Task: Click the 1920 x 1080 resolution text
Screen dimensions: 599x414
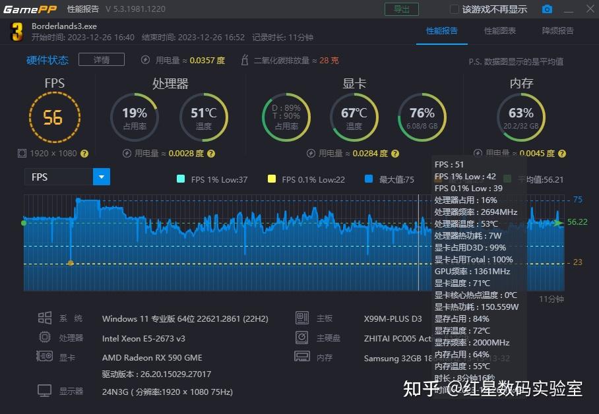Action: (x=53, y=154)
